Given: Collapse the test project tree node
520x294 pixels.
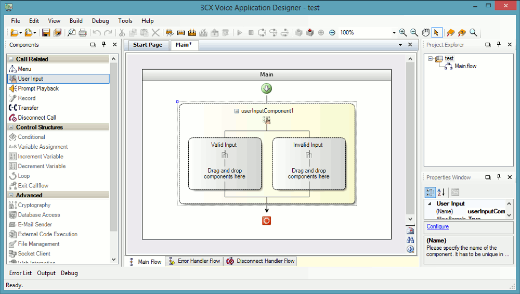Looking at the screenshot, I should (x=430, y=58).
